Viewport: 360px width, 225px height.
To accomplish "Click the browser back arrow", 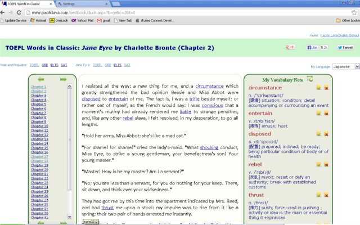I will (x=2, y=12).
